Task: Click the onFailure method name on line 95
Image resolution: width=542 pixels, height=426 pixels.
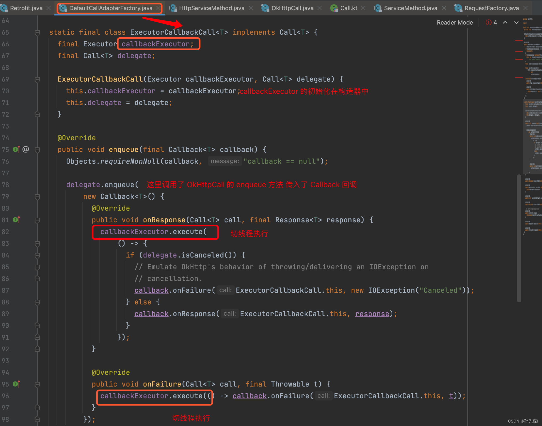Action: pyautogui.click(x=162, y=384)
